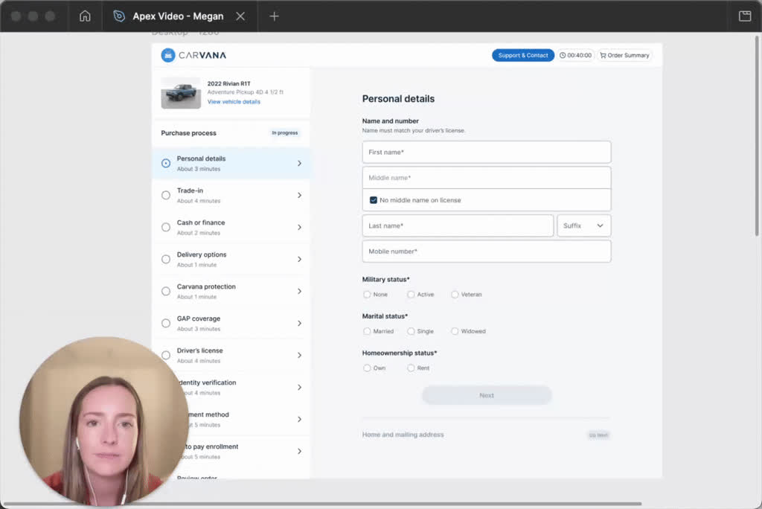The height and width of the screenshot is (509, 762).
Task: Click the Rivian R1T vehicle thumbnail
Action: (181, 93)
